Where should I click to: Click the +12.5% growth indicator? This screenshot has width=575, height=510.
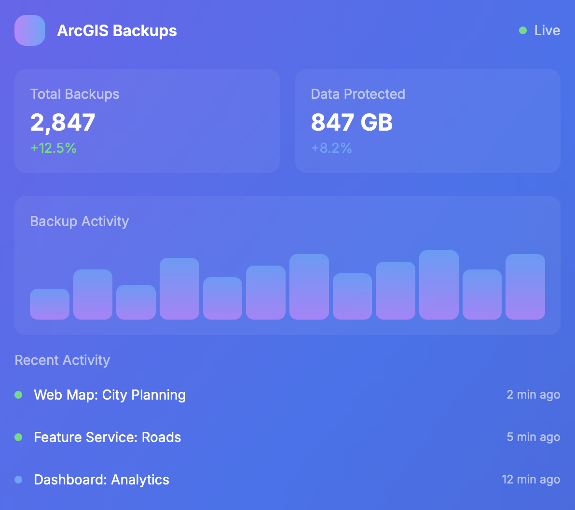pyautogui.click(x=53, y=148)
